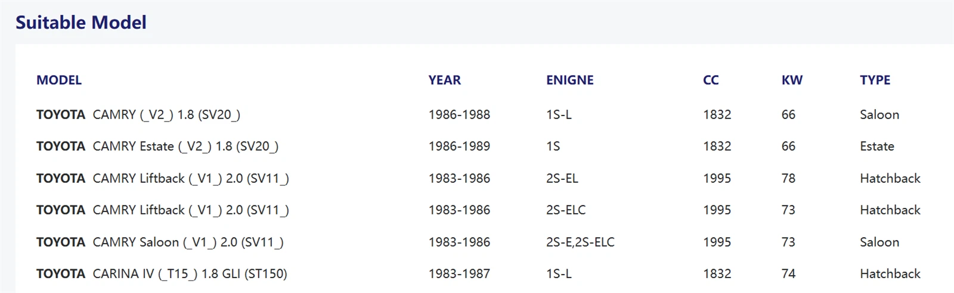This screenshot has height=293, width=954.
Task: Click the ENIGNE column header
Action: [570, 80]
